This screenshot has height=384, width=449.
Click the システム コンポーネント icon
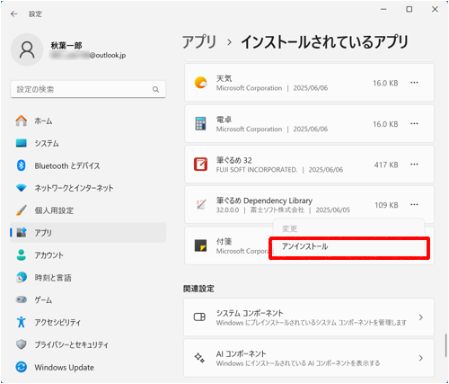[199, 317]
